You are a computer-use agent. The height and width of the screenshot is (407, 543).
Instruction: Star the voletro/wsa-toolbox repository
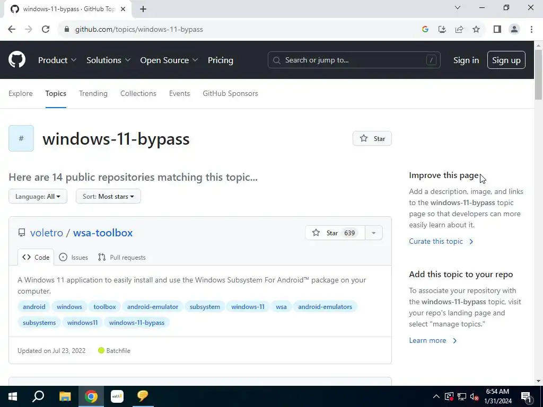tap(335, 233)
